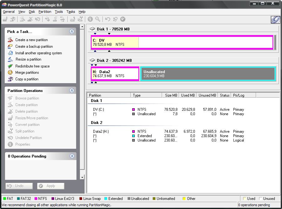282x209 pixels.
Task: Click the Undelete partition toolbar icon
Action: [x=37, y=19]
